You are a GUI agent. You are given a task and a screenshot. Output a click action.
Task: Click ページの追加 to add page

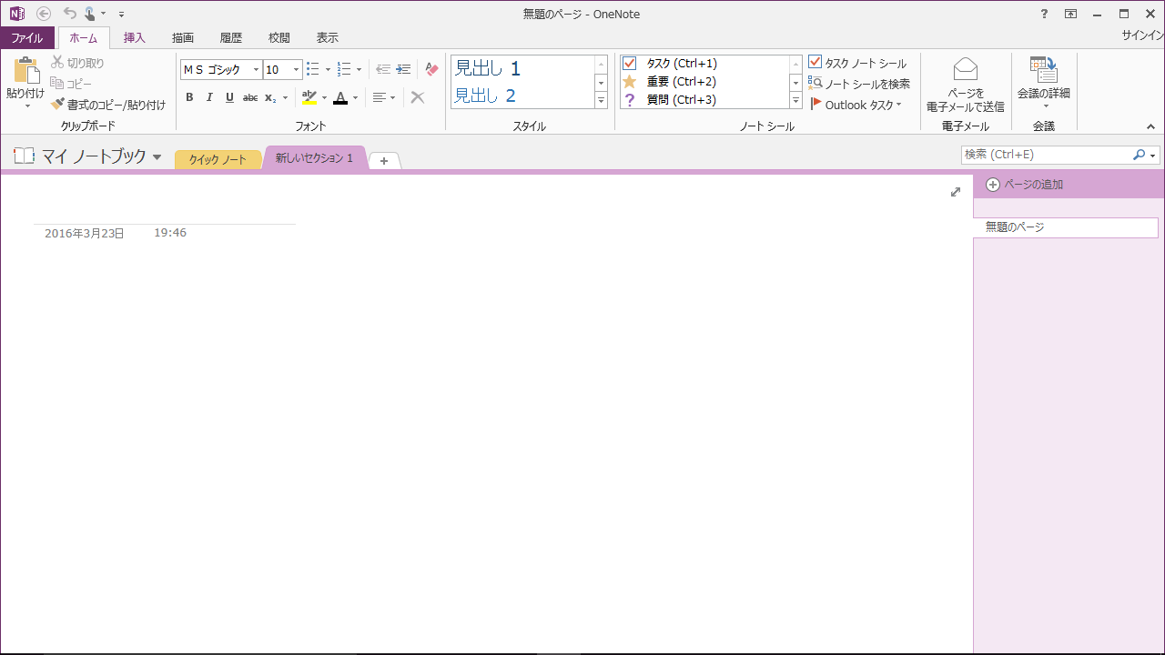[x=1025, y=185]
